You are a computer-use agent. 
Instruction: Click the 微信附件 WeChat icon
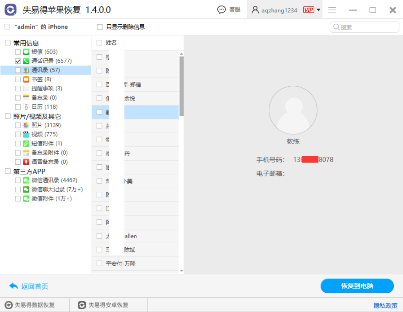coord(26,199)
